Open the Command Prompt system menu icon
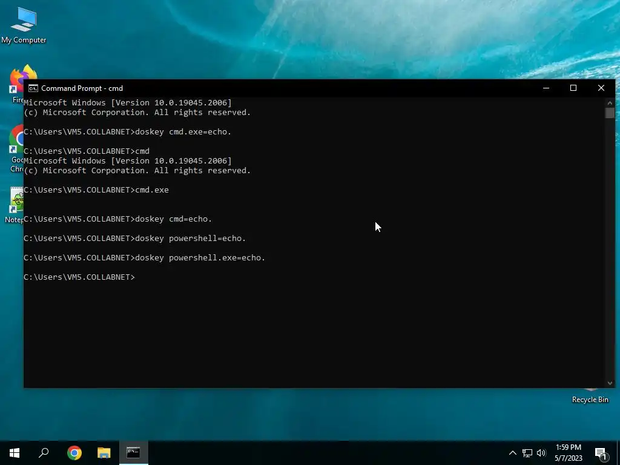The height and width of the screenshot is (465, 620). pyautogui.click(x=33, y=88)
